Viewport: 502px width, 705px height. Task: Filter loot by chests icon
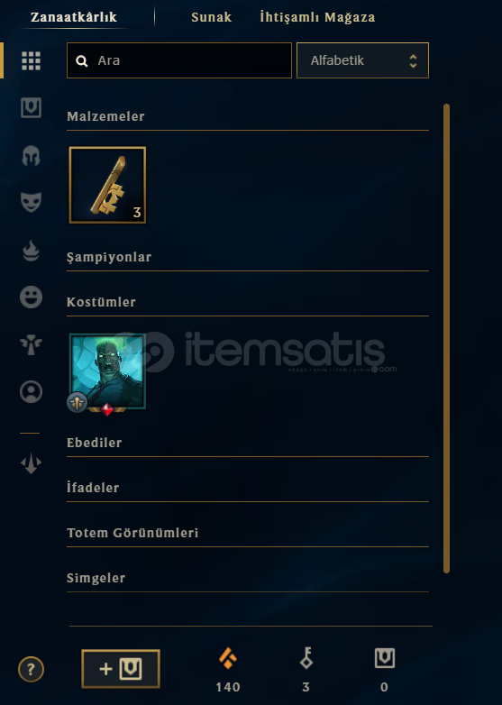[31, 108]
